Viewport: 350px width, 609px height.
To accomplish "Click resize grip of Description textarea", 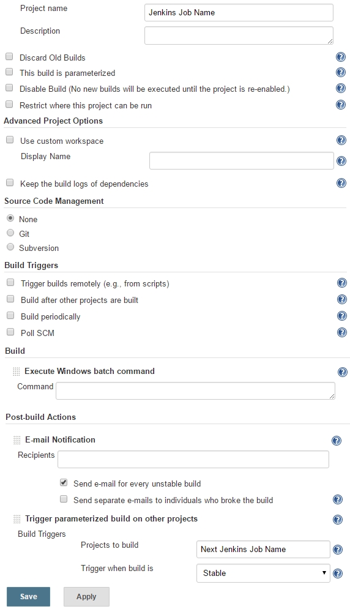I will click(x=330, y=41).
